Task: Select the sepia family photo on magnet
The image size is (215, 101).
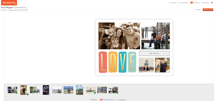Action: tap(119, 36)
